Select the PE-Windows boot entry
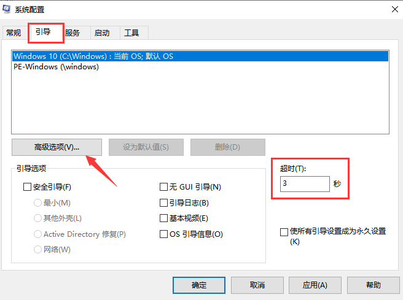Image resolution: width=403 pixels, height=300 pixels. [x=56, y=67]
